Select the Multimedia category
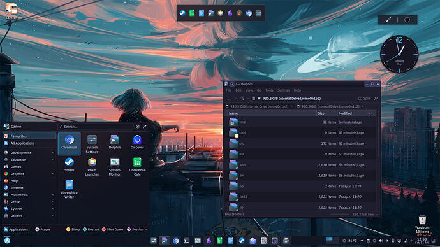This screenshot has width=440, height=247. coord(29,195)
